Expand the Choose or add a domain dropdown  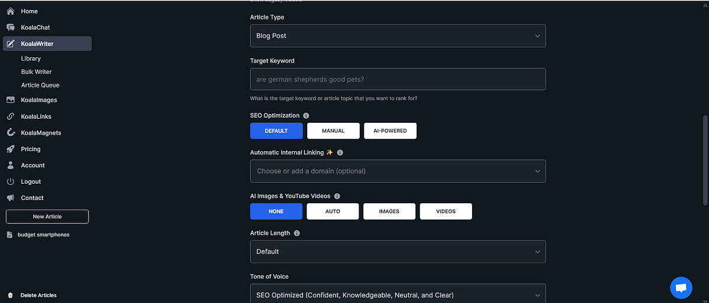tap(398, 171)
